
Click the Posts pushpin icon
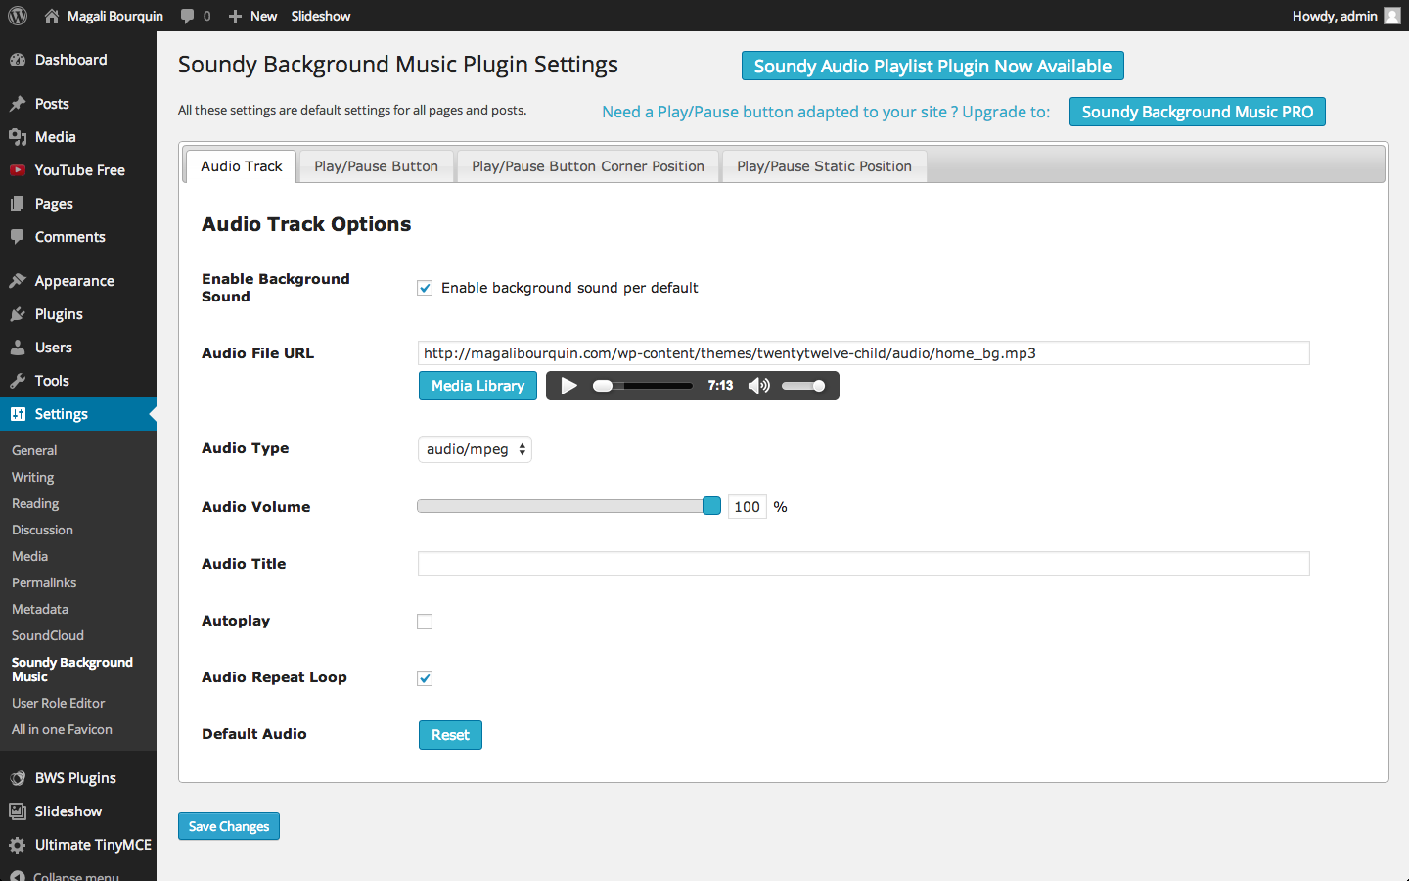click(x=18, y=104)
